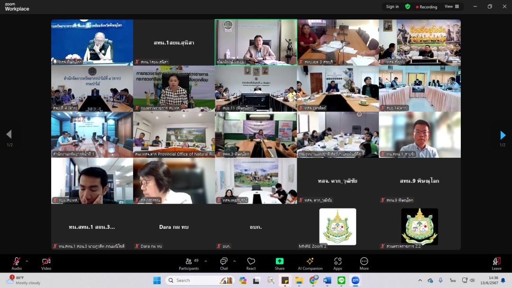
Task: Open the clock and date 14:36
Action: 489,280
